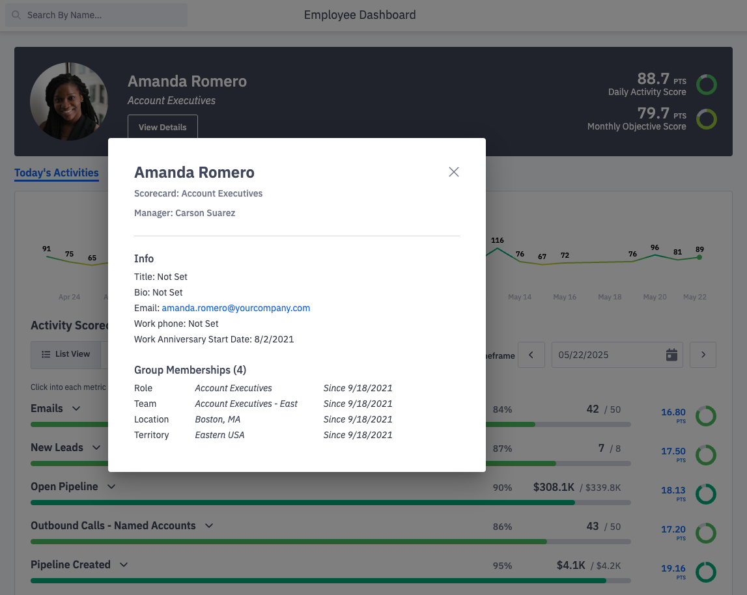The width and height of the screenshot is (747, 595).
Task: Expand the Emails metric
Action: coord(76,409)
